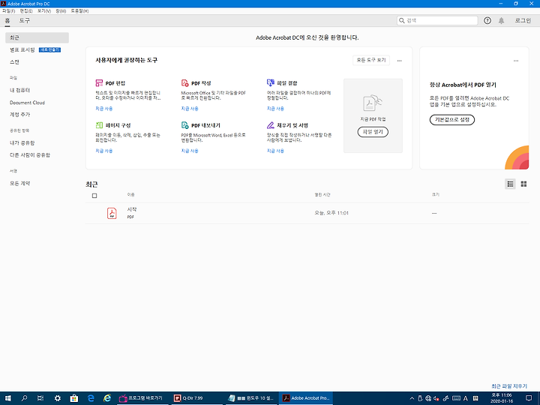This screenshot has width=540, height=405.
Task: Open the Q-Dir 7.99 taskbar window
Action: coord(197,398)
